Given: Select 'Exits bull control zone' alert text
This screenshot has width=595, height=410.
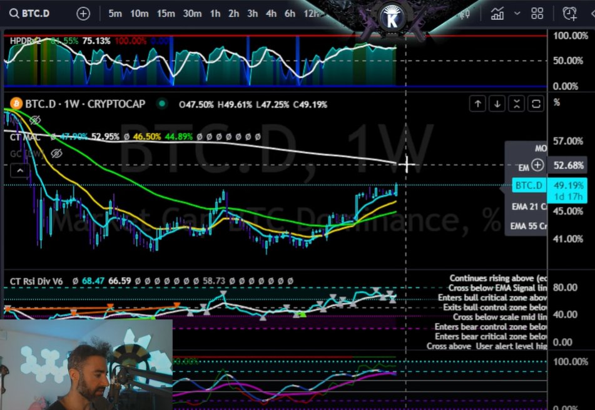Looking at the screenshot, I should tap(495, 307).
